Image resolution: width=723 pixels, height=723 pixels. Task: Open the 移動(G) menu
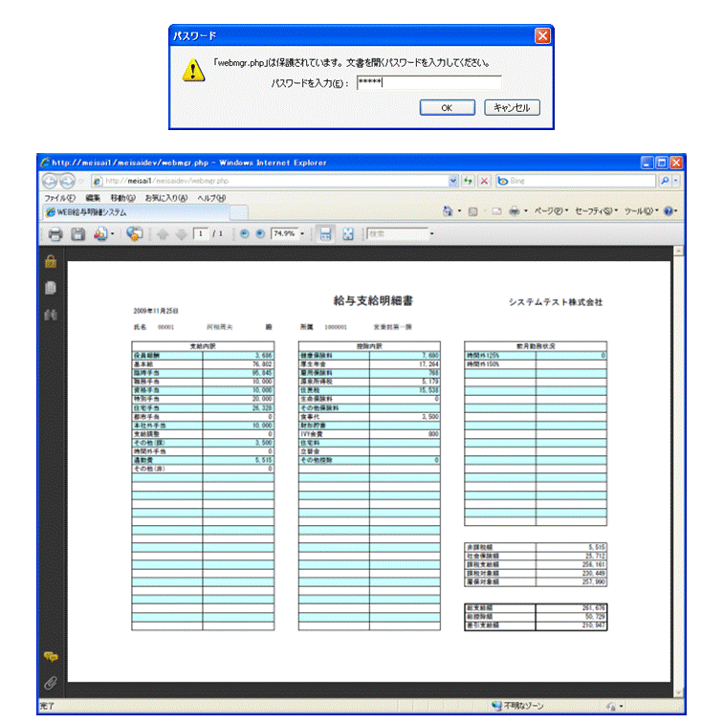pyautogui.click(x=122, y=198)
